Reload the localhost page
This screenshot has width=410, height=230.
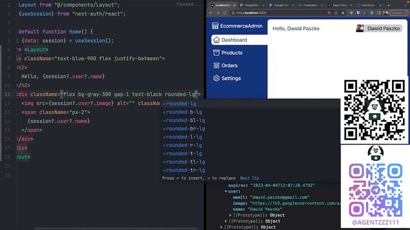pos(224,13)
